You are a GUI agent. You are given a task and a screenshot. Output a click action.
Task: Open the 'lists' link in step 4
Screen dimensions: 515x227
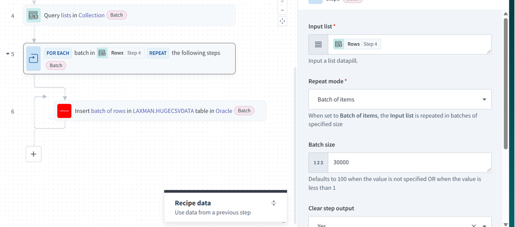[65, 15]
